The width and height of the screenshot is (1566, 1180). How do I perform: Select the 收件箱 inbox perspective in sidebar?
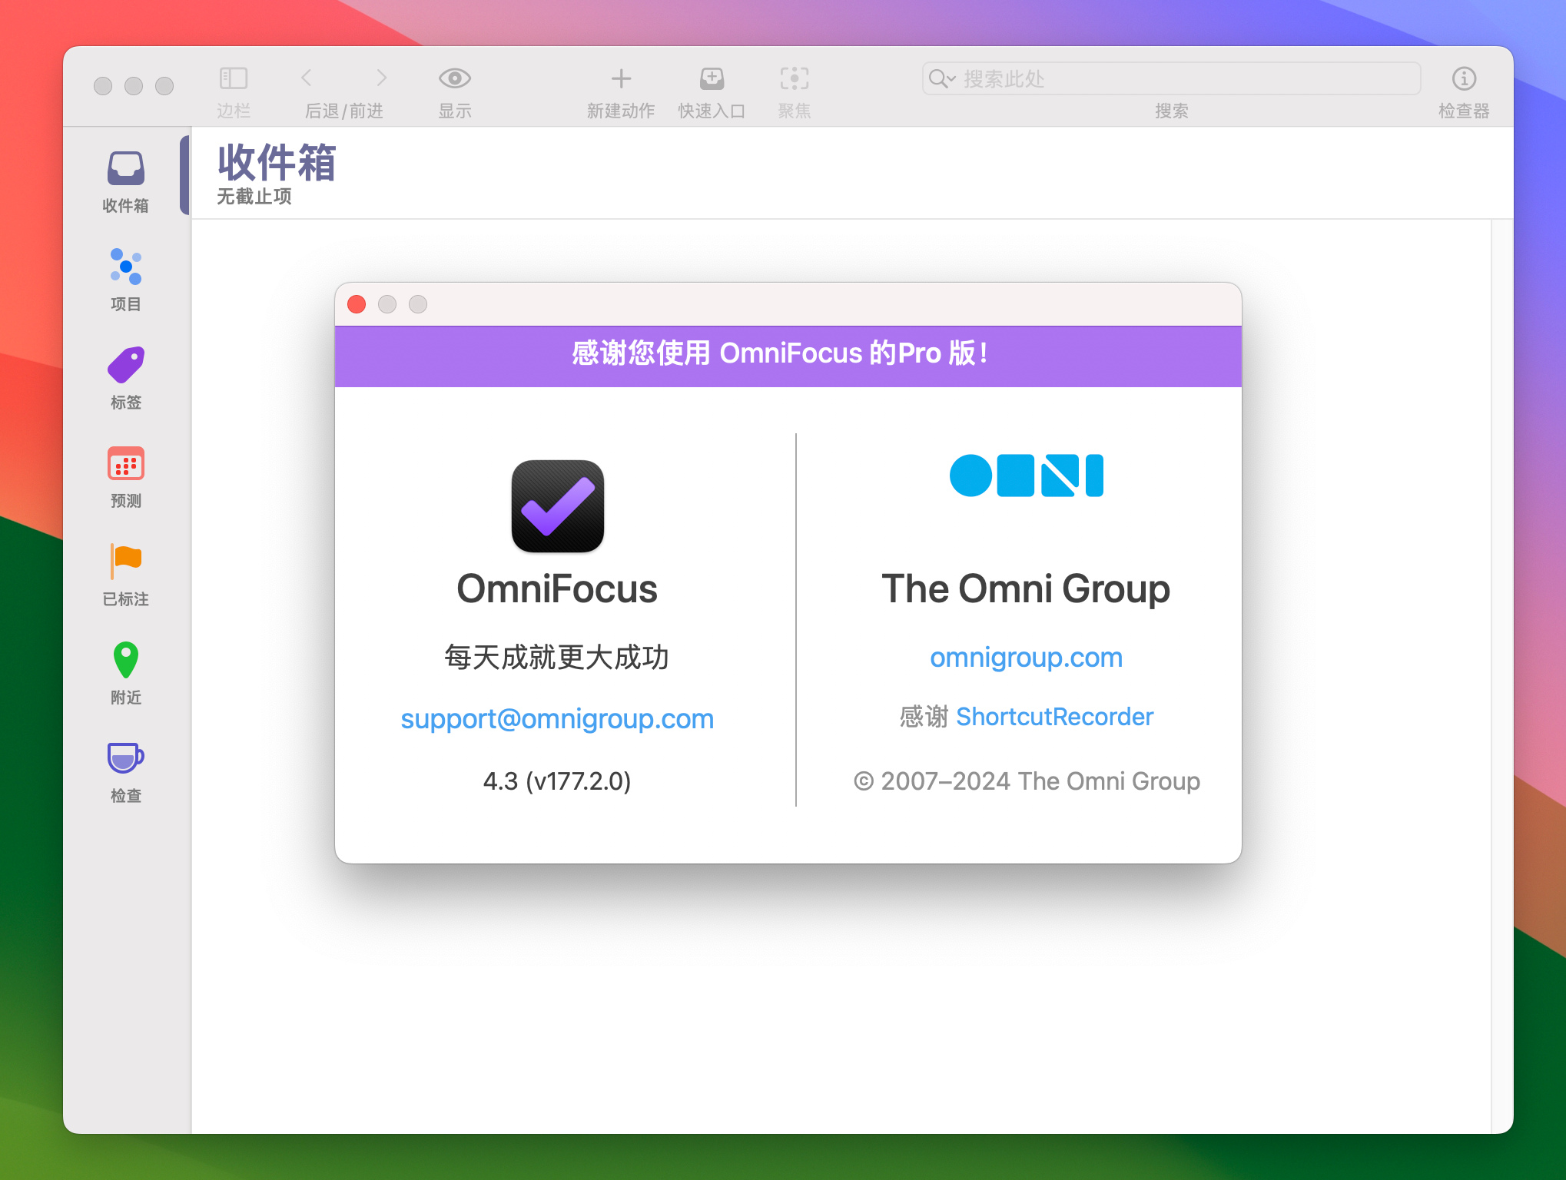126,182
